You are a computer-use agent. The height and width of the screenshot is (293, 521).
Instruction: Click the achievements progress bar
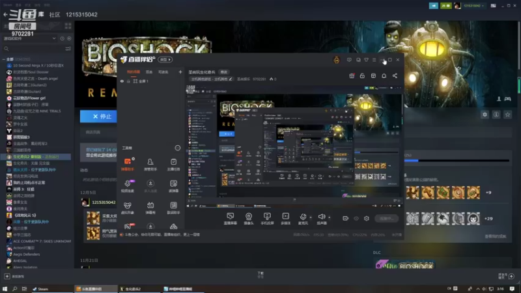pyautogui.click(x=457, y=161)
